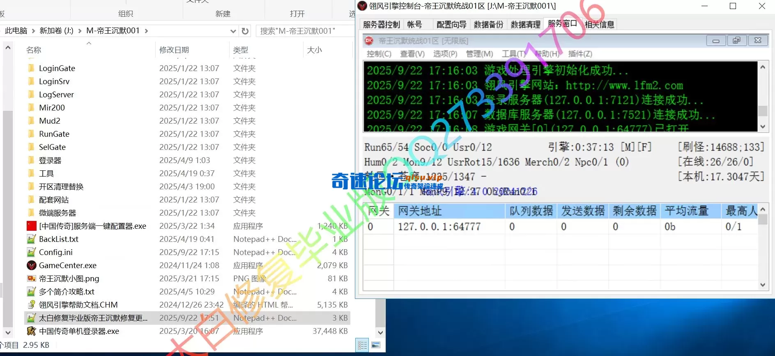
Task: Open the LoginSrv folder icon
Action: (x=31, y=81)
